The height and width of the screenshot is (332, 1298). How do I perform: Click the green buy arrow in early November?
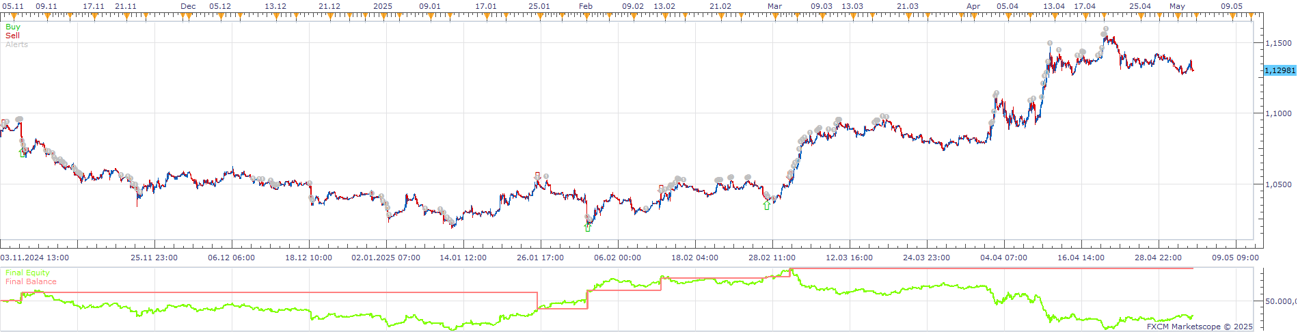pos(23,153)
